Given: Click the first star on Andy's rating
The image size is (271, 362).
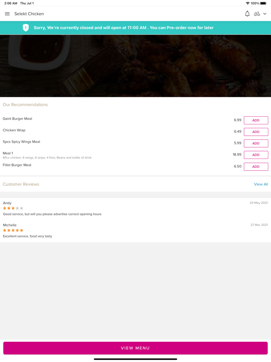Looking at the screenshot, I should click(4, 208).
